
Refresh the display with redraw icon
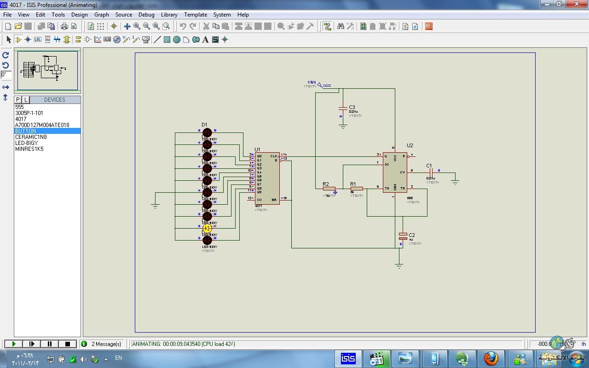(x=91, y=27)
